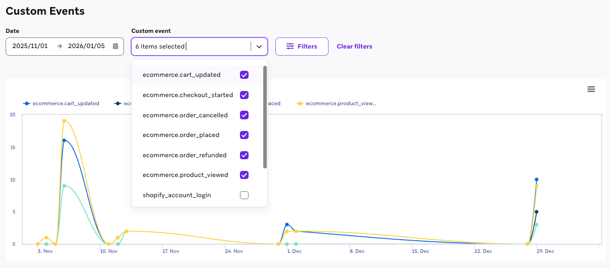Viewport: 610px width, 268px height.
Task: Choose ecommerce.product_viewed in the list
Action: (185, 175)
